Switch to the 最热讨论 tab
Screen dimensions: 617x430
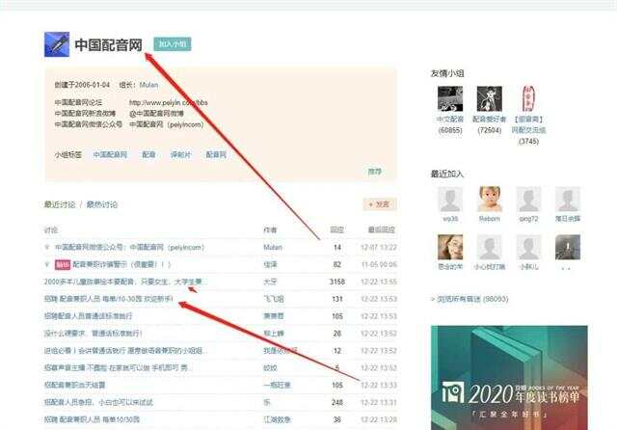point(102,204)
